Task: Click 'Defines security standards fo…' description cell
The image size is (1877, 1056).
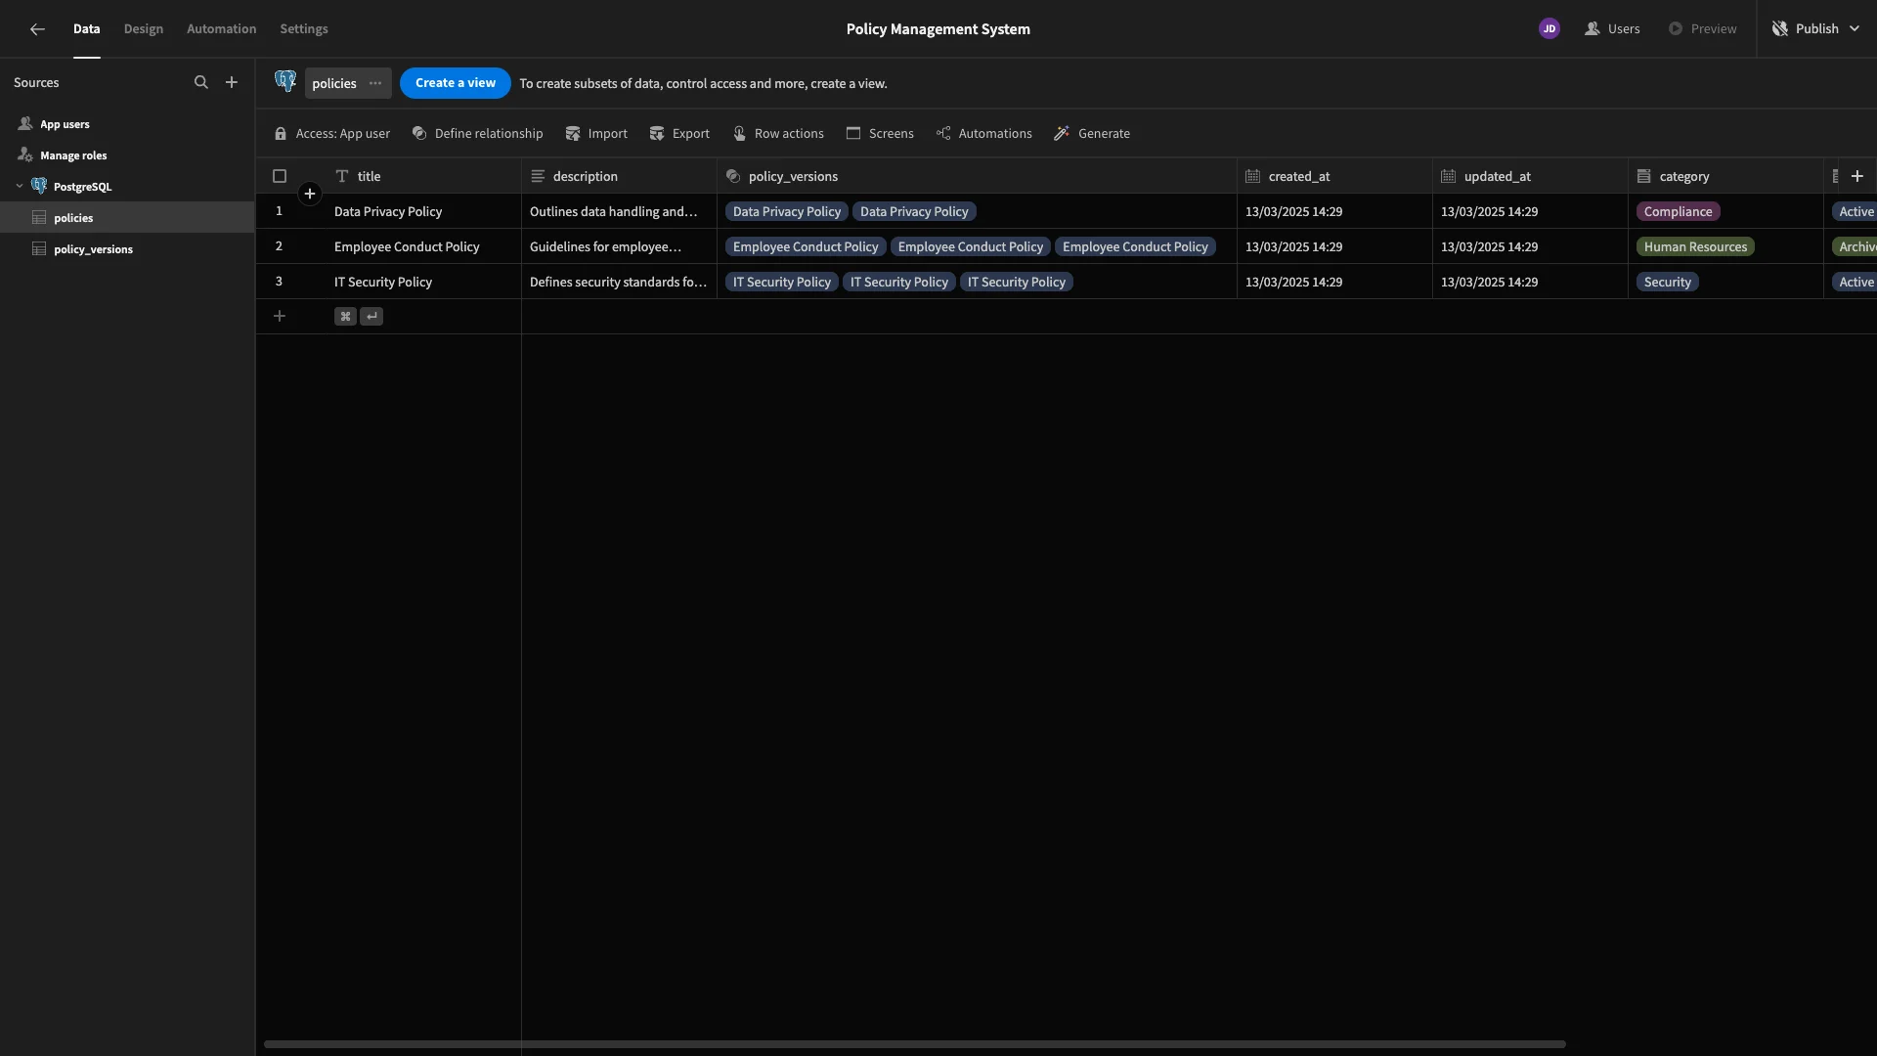Action: [619, 283]
